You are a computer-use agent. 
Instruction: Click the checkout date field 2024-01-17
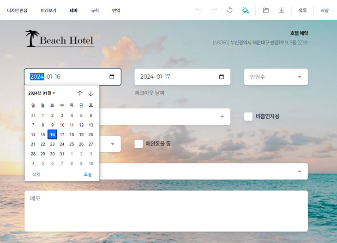click(182, 77)
